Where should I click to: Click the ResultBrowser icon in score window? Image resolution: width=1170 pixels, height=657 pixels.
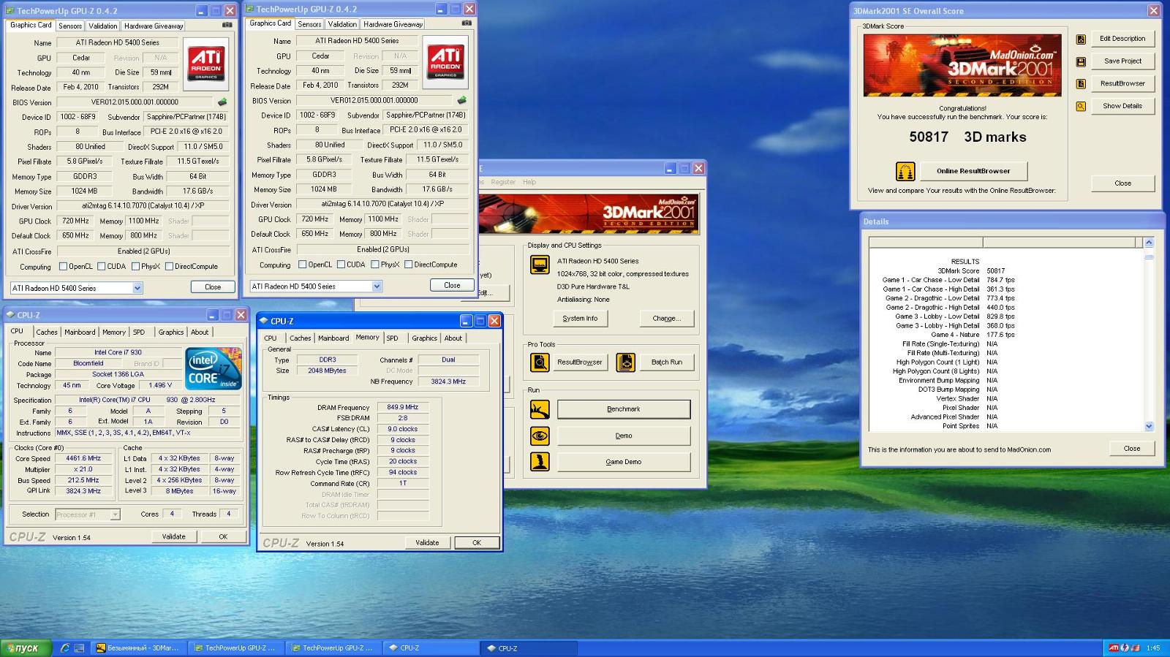(1081, 84)
